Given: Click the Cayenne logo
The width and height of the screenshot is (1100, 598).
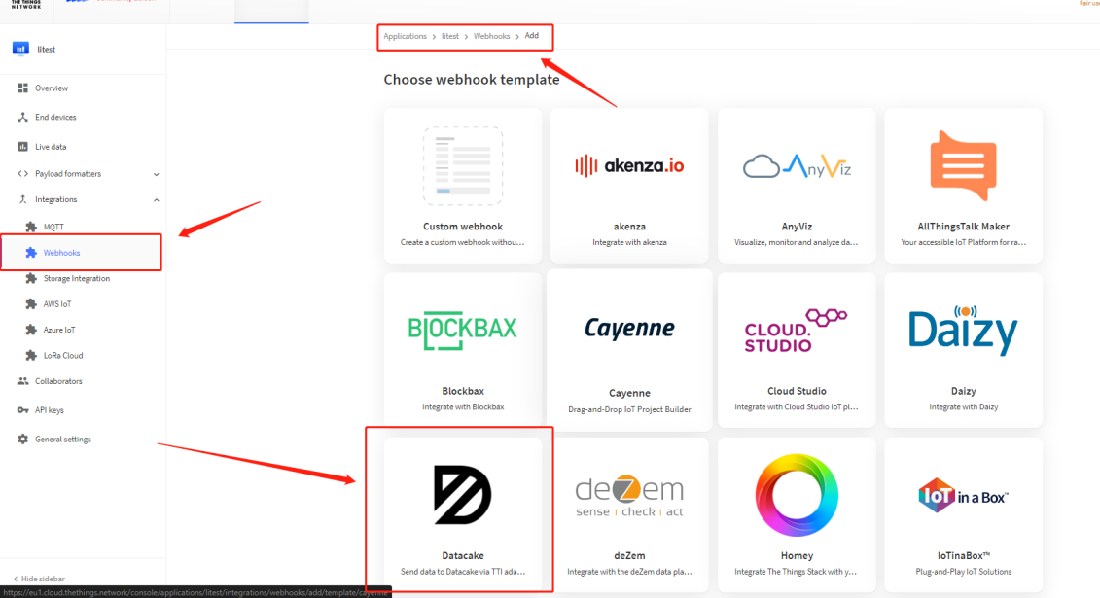Looking at the screenshot, I should click(x=629, y=328).
